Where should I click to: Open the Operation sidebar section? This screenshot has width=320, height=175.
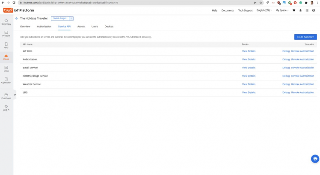tap(6, 81)
